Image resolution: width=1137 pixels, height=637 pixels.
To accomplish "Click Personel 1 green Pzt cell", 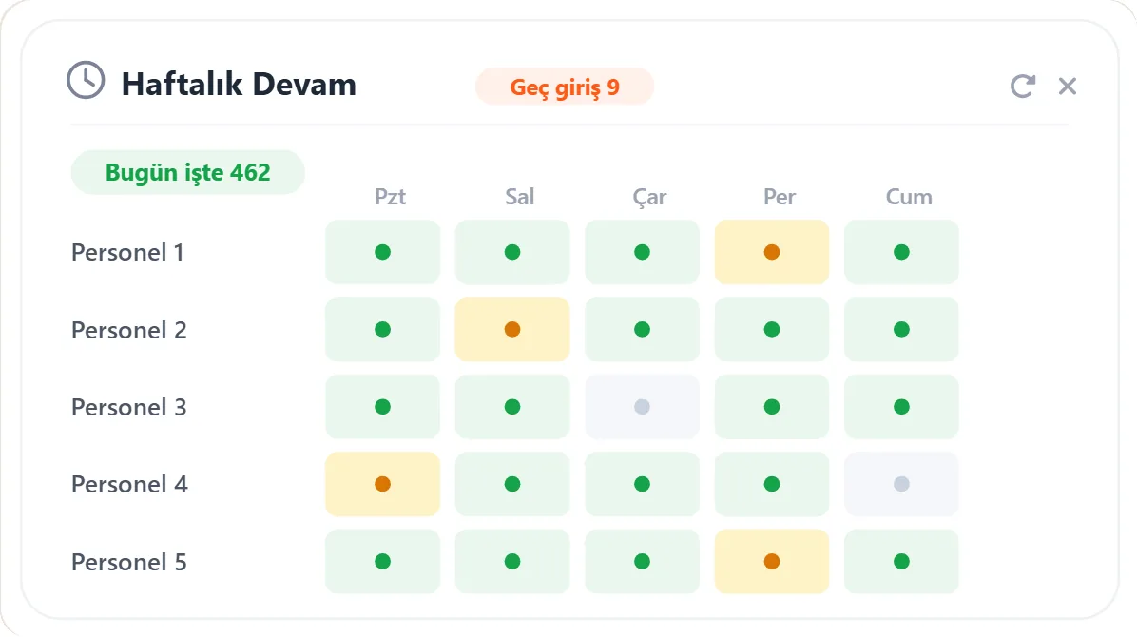I will point(382,252).
